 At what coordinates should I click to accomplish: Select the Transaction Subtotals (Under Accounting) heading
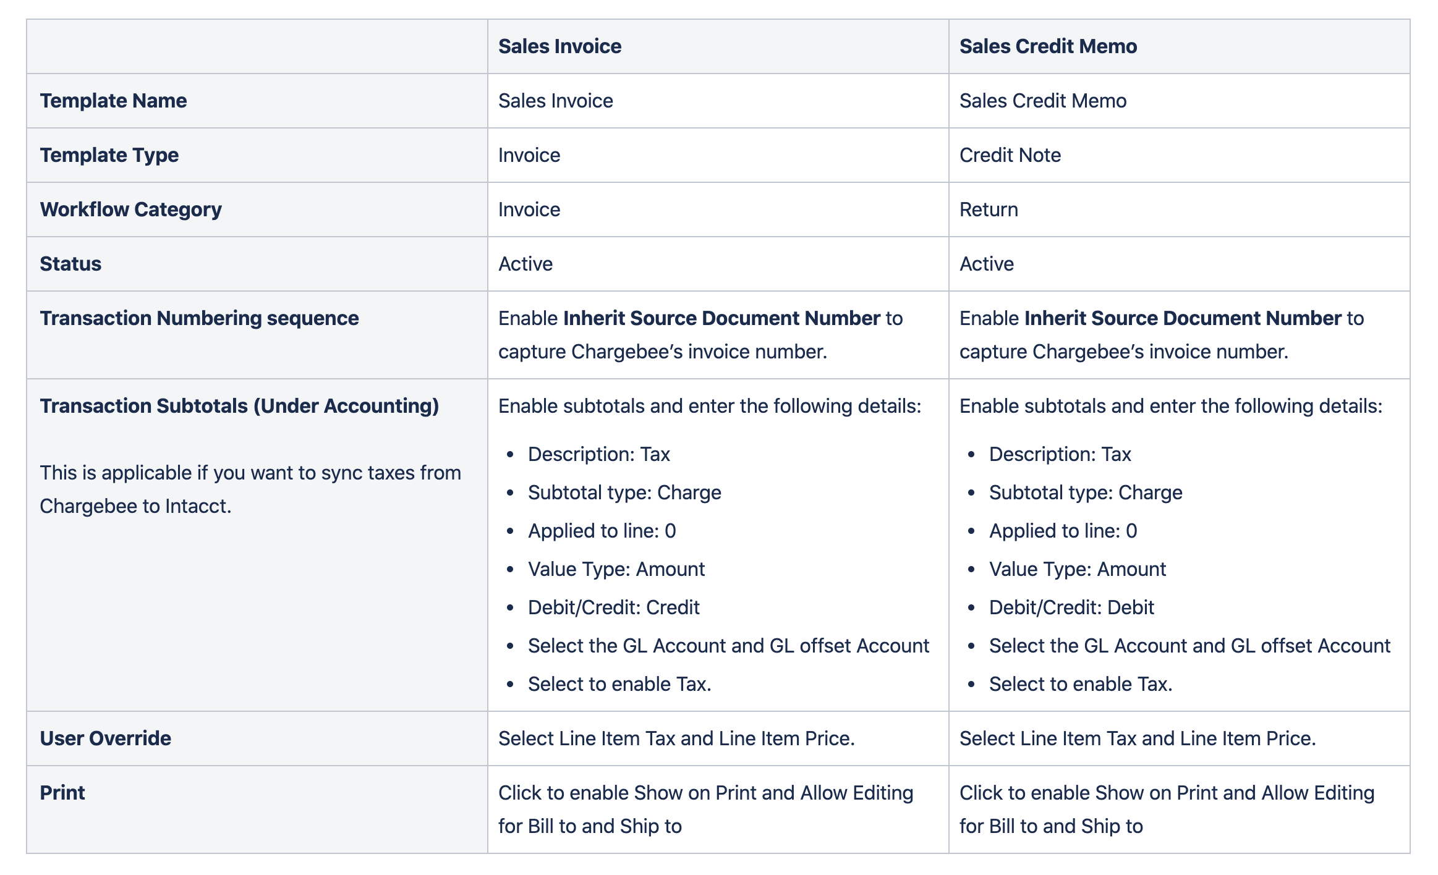[239, 406]
